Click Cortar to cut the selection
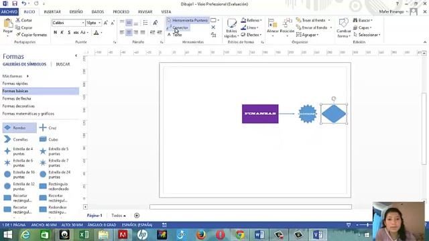The height and width of the screenshot is (241, 429). tap(24, 20)
